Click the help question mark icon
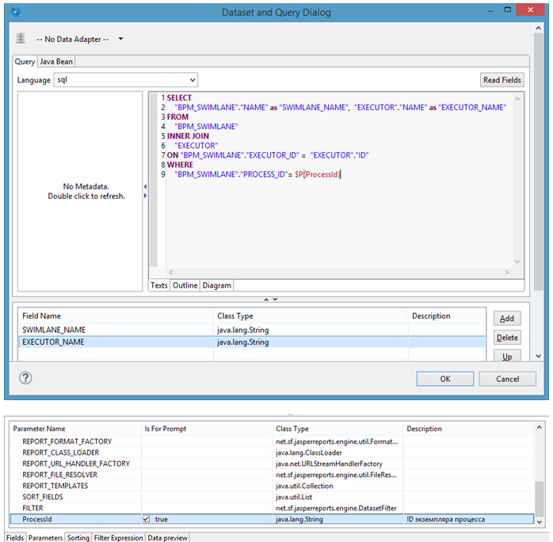 [25, 378]
